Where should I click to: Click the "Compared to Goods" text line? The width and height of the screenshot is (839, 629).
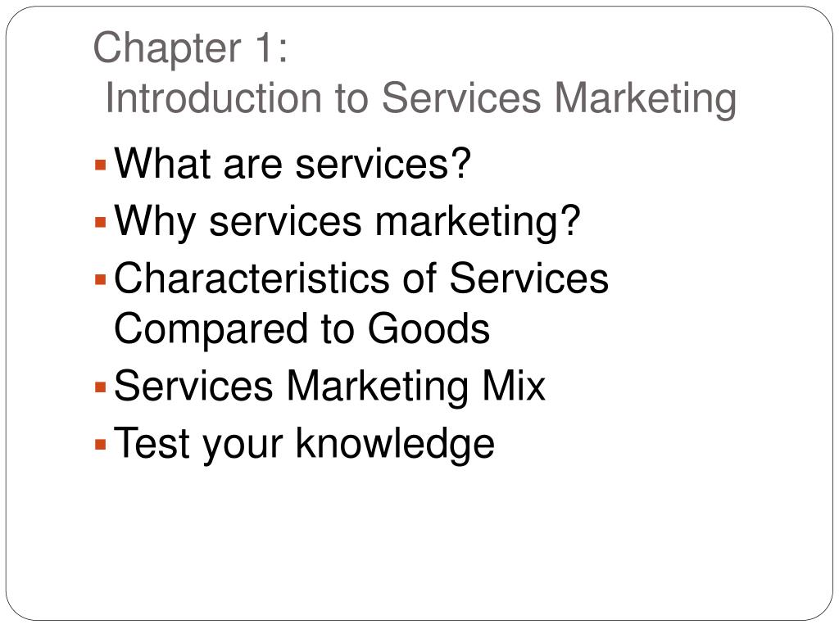tap(302, 329)
